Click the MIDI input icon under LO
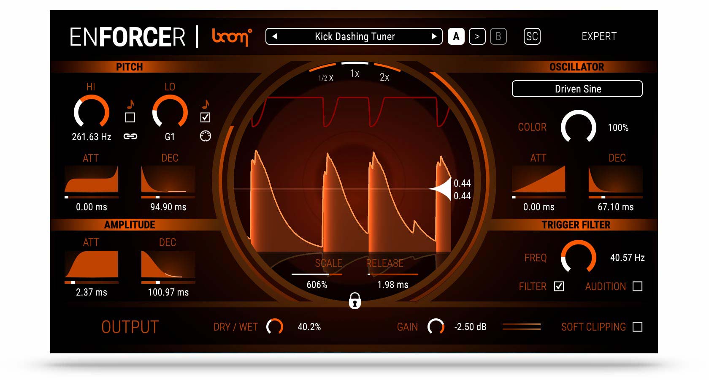The width and height of the screenshot is (709, 380). click(x=205, y=136)
